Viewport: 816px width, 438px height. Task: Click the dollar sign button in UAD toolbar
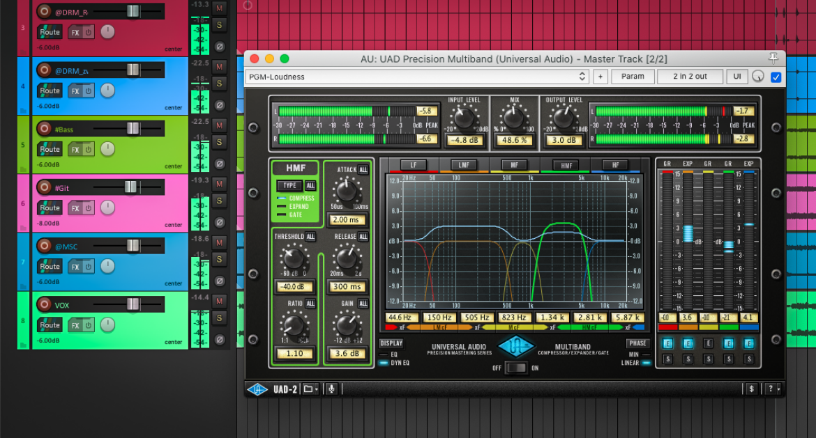pyautogui.click(x=751, y=389)
